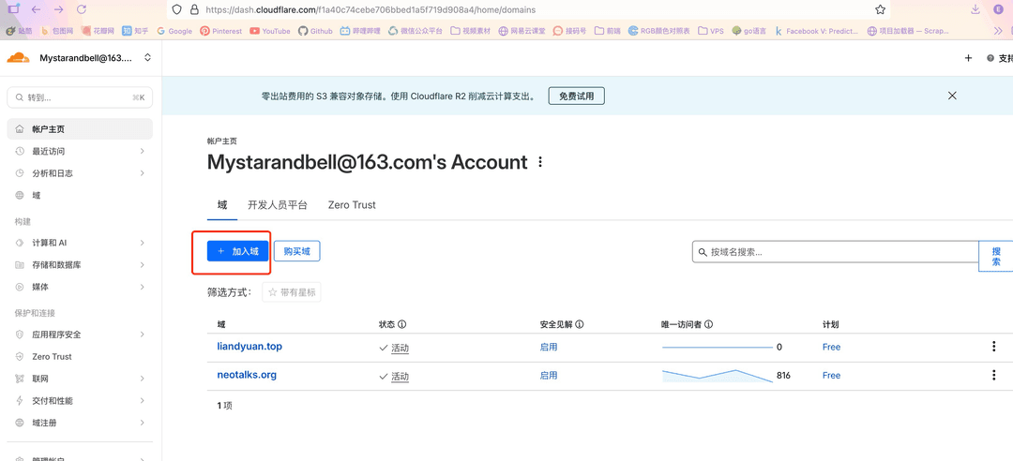1013x461 pixels.
Task: Open the Google bookmark
Action: coord(174,30)
